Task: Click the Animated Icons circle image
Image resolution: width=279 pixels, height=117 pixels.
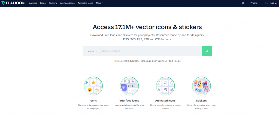Action: coord(165,86)
